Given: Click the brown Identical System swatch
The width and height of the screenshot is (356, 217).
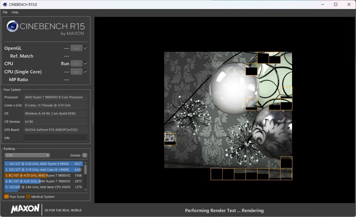Looking at the screenshot, I should [28, 197].
